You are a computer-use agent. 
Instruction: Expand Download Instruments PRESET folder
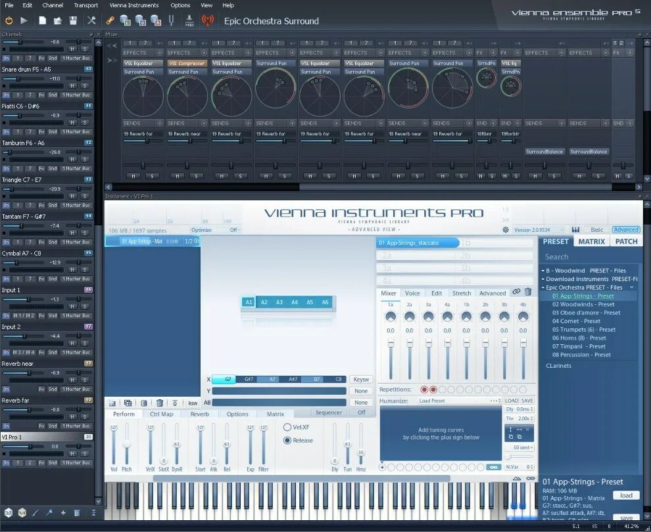(x=543, y=279)
